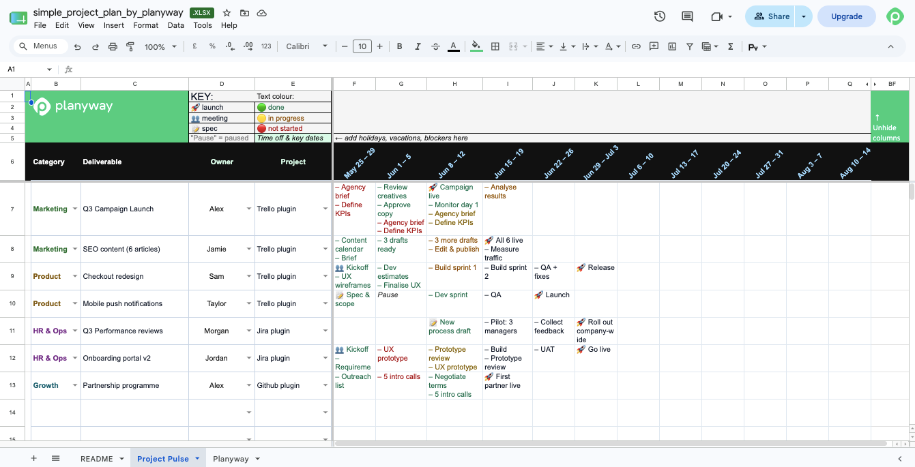This screenshot has width=915, height=467.
Task: Open the fill colour picker
Action: (x=476, y=46)
